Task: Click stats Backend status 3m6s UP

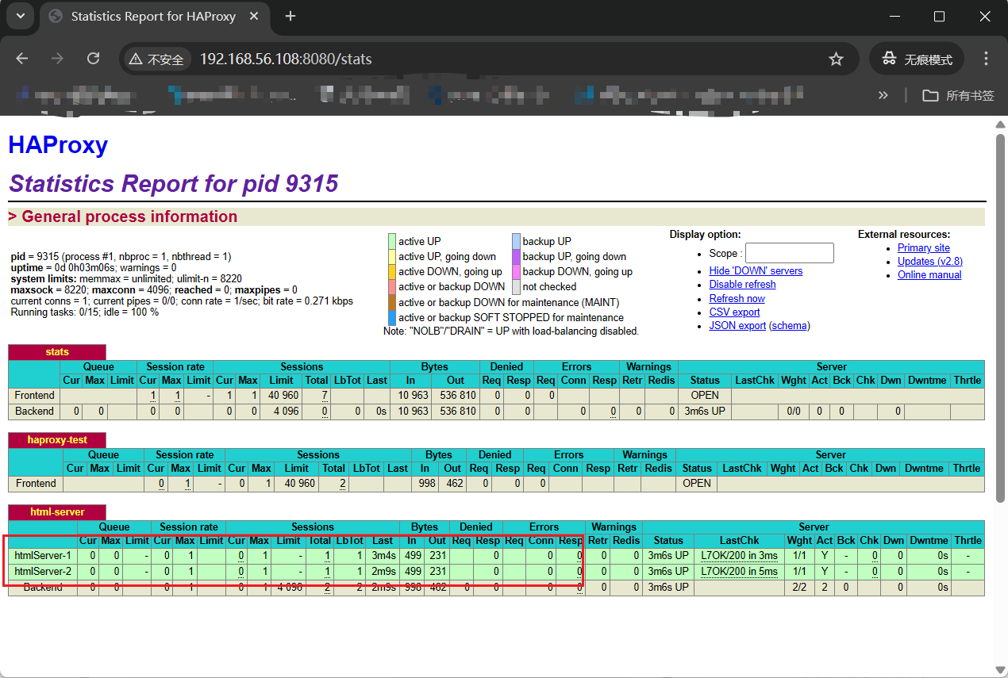Action: pyautogui.click(x=705, y=411)
